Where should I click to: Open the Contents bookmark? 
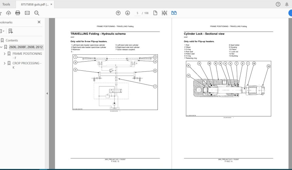pos(12,40)
